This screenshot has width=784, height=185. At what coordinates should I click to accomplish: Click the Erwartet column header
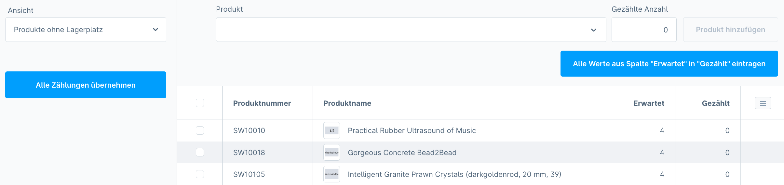pos(649,103)
